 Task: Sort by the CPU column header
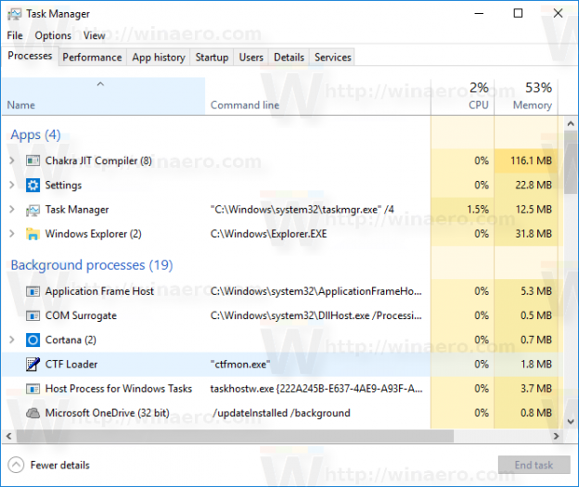click(462, 96)
